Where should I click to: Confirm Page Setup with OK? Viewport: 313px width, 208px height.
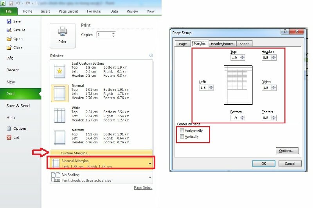tap(264, 163)
